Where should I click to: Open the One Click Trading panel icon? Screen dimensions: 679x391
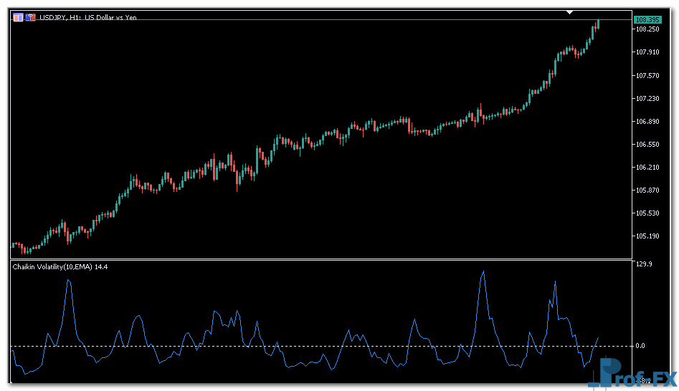[x=18, y=17]
